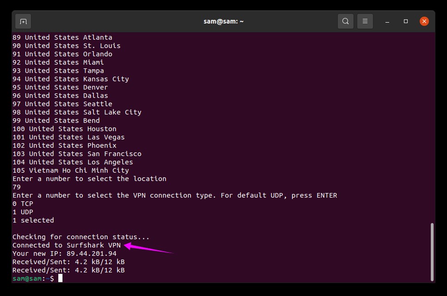Screen dimensions: 447x296
Task: Click line '105 Vietnam Ho Chi Minh City'
Action: point(71,170)
